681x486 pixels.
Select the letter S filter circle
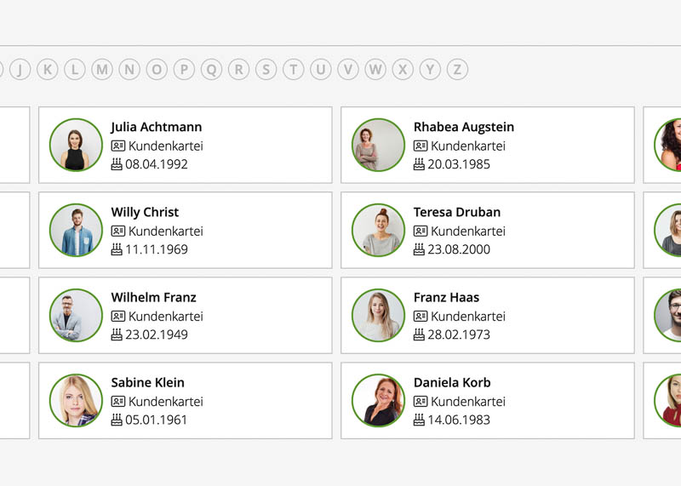pyautogui.click(x=266, y=70)
